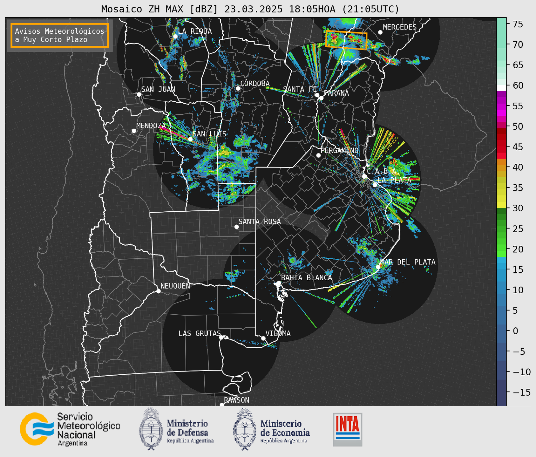The width and height of the screenshot is (536, 457).
Task: Click the magenta band near 55 dBZ on colorbar
Action: click(x=501, y=106)
